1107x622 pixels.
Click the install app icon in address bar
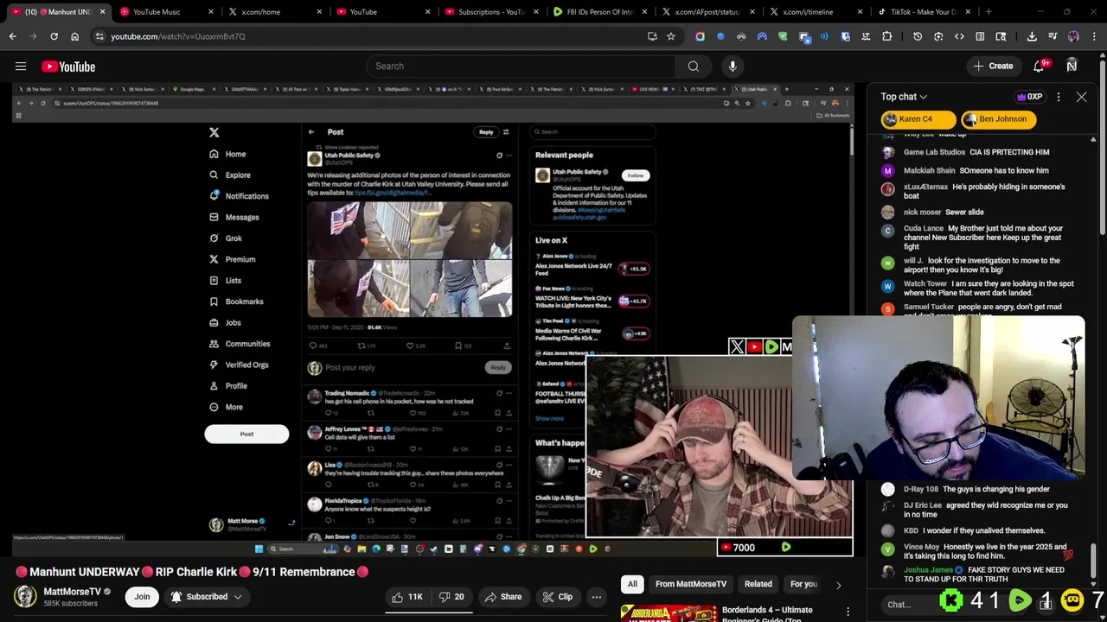pyautogui.click(x=652, y=36)
